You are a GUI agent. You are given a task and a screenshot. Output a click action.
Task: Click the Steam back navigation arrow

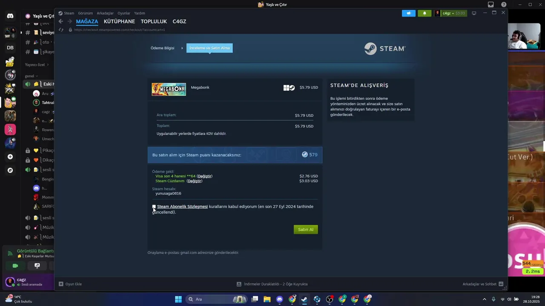click(60, 21)
